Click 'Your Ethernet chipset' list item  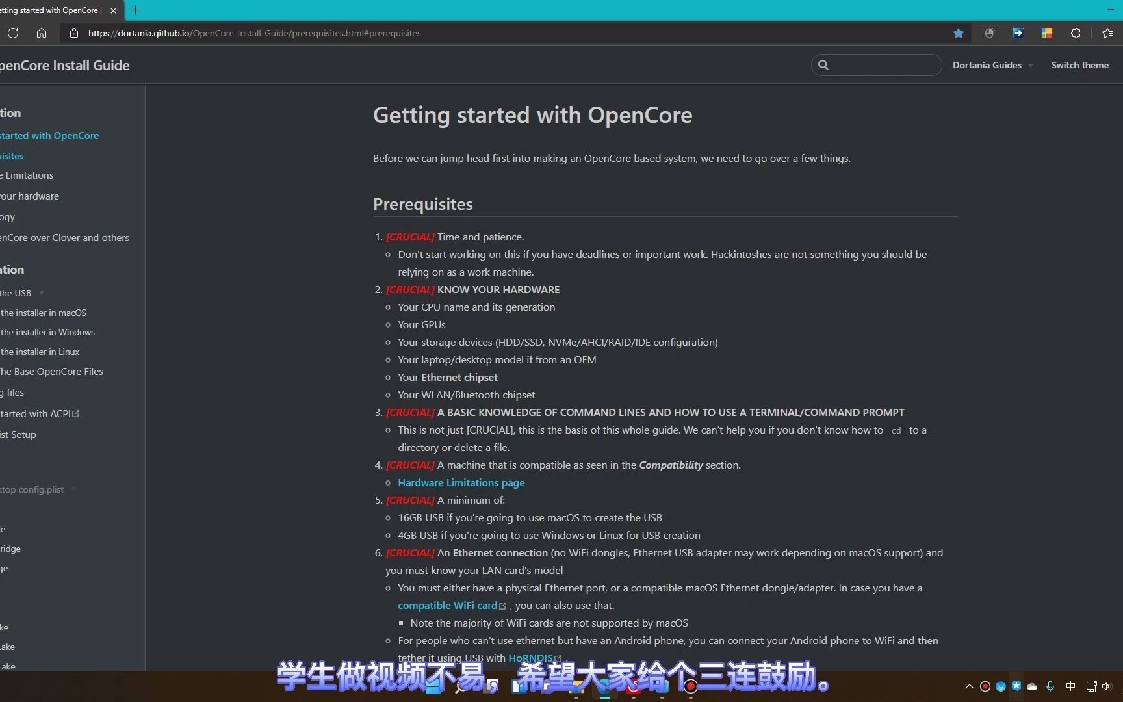[448, 377]
